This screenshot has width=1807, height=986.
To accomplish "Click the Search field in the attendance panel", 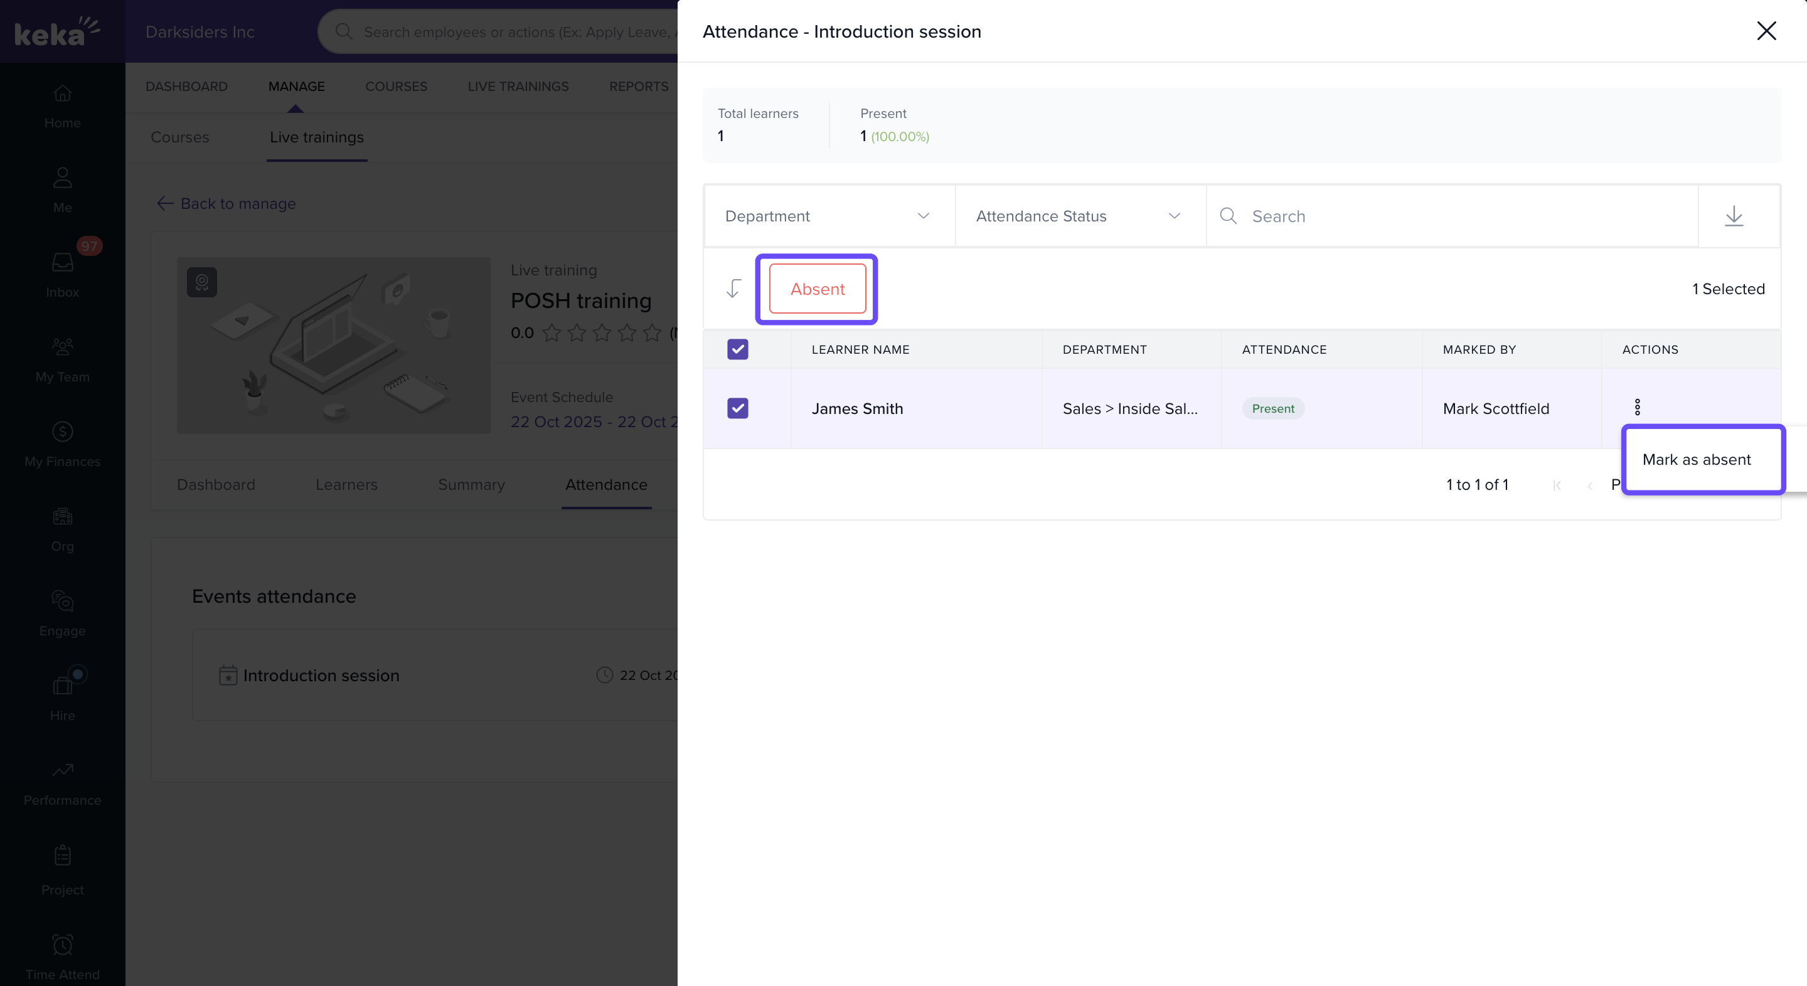I will pyautogui.click(x=1466, y=216).
